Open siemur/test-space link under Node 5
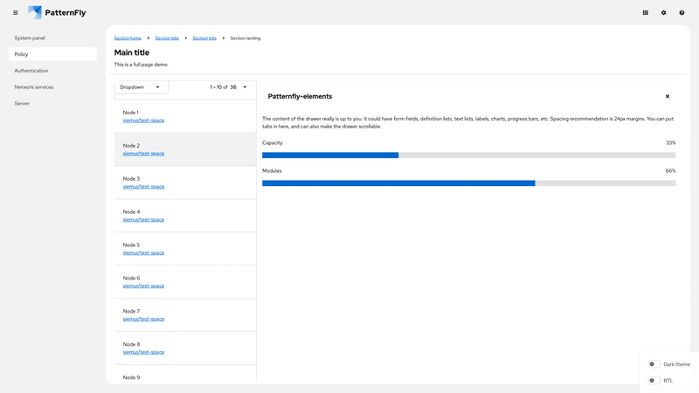699x393 pixels. pos(143,252)
